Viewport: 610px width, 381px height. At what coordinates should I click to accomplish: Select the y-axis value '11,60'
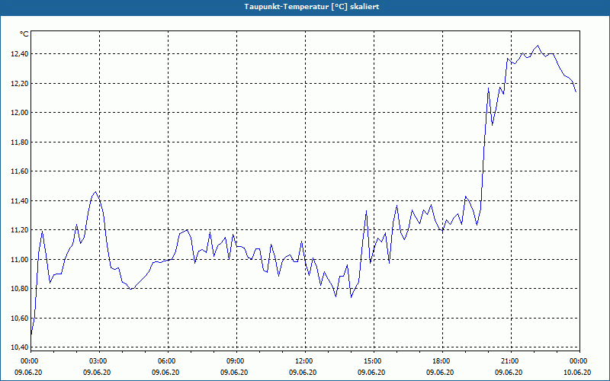[x=20, y=171]
